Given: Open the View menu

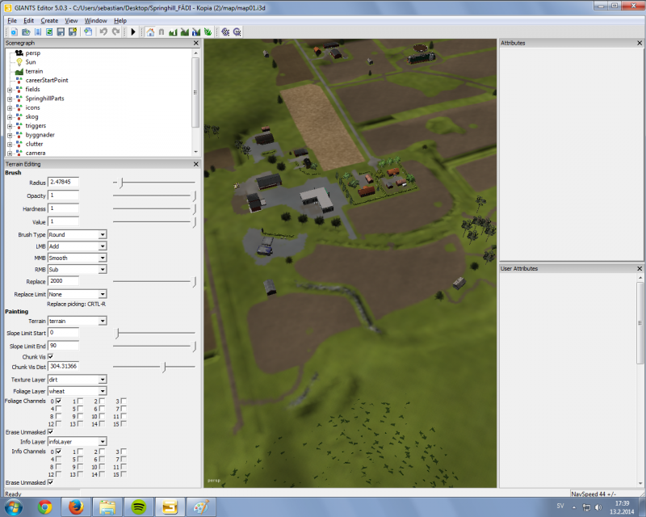Looking at the screenshot, I should (71, 21).
